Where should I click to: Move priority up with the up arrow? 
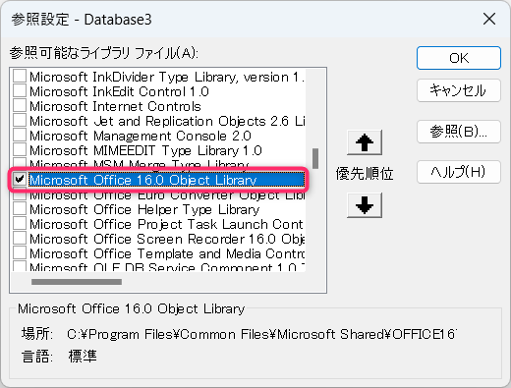pos(365,142)
